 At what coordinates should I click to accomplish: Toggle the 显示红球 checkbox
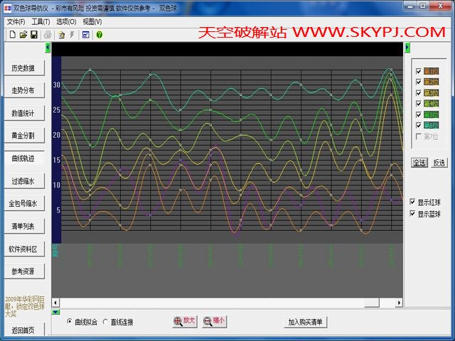pyautogui.click(x=413, y=202)
